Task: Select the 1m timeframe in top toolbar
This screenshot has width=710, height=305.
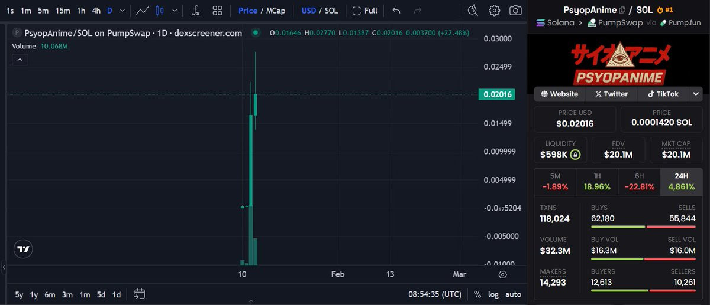Action: (25, 11)
